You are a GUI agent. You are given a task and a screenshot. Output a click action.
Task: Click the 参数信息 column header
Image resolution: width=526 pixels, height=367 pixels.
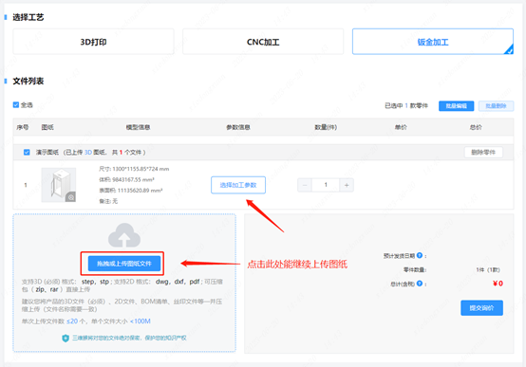tap(238, 127)
